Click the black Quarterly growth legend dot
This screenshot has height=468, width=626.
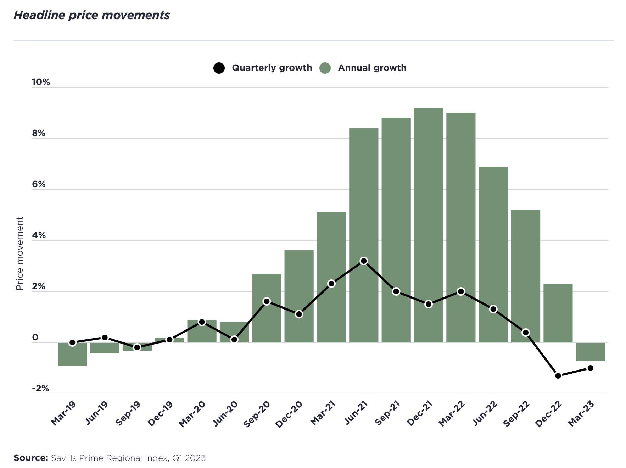pos(219,68)
